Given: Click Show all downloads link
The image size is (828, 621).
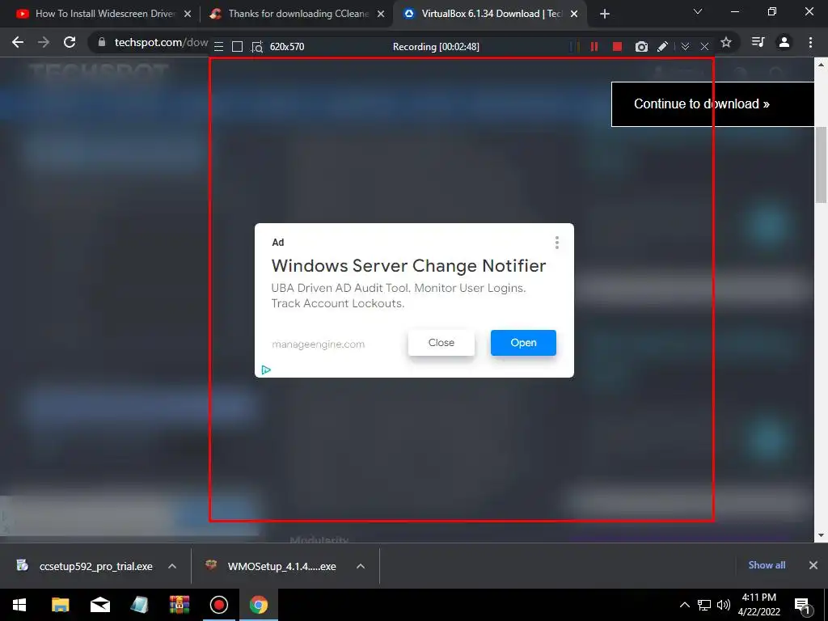Looking at the screenshot, I should (x=767, y=565).
